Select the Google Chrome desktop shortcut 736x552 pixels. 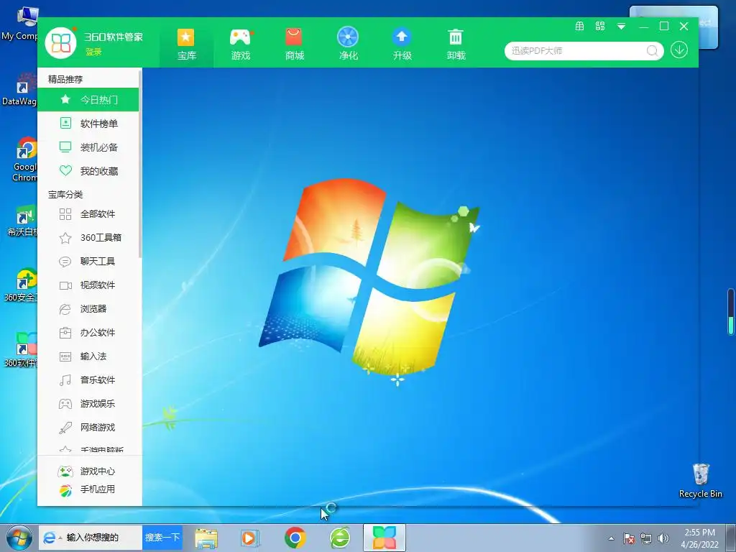(24, 160)
